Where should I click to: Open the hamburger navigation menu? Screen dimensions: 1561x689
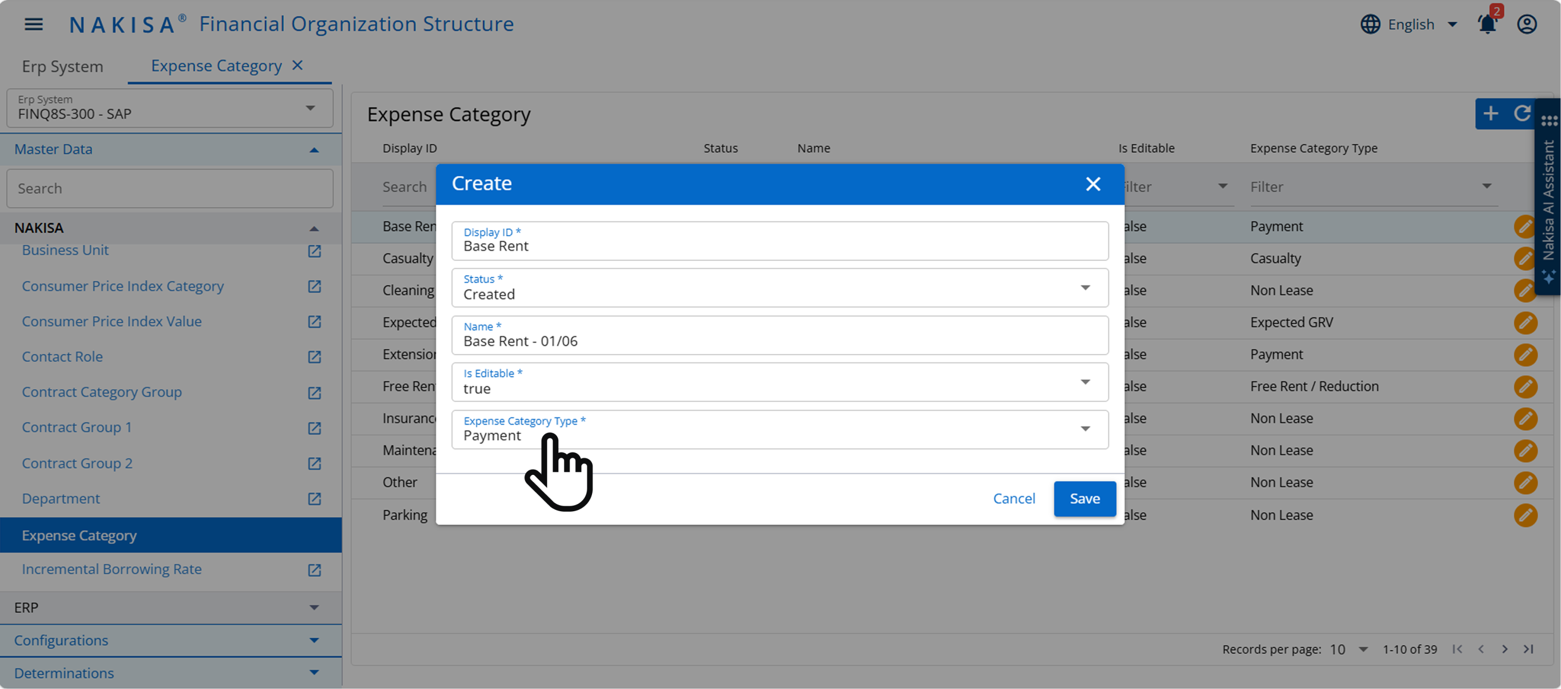pyautogui.click(x=33, y=24)
